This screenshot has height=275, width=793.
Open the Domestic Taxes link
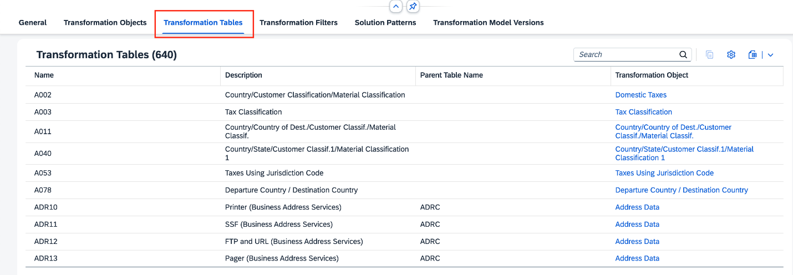640,95
